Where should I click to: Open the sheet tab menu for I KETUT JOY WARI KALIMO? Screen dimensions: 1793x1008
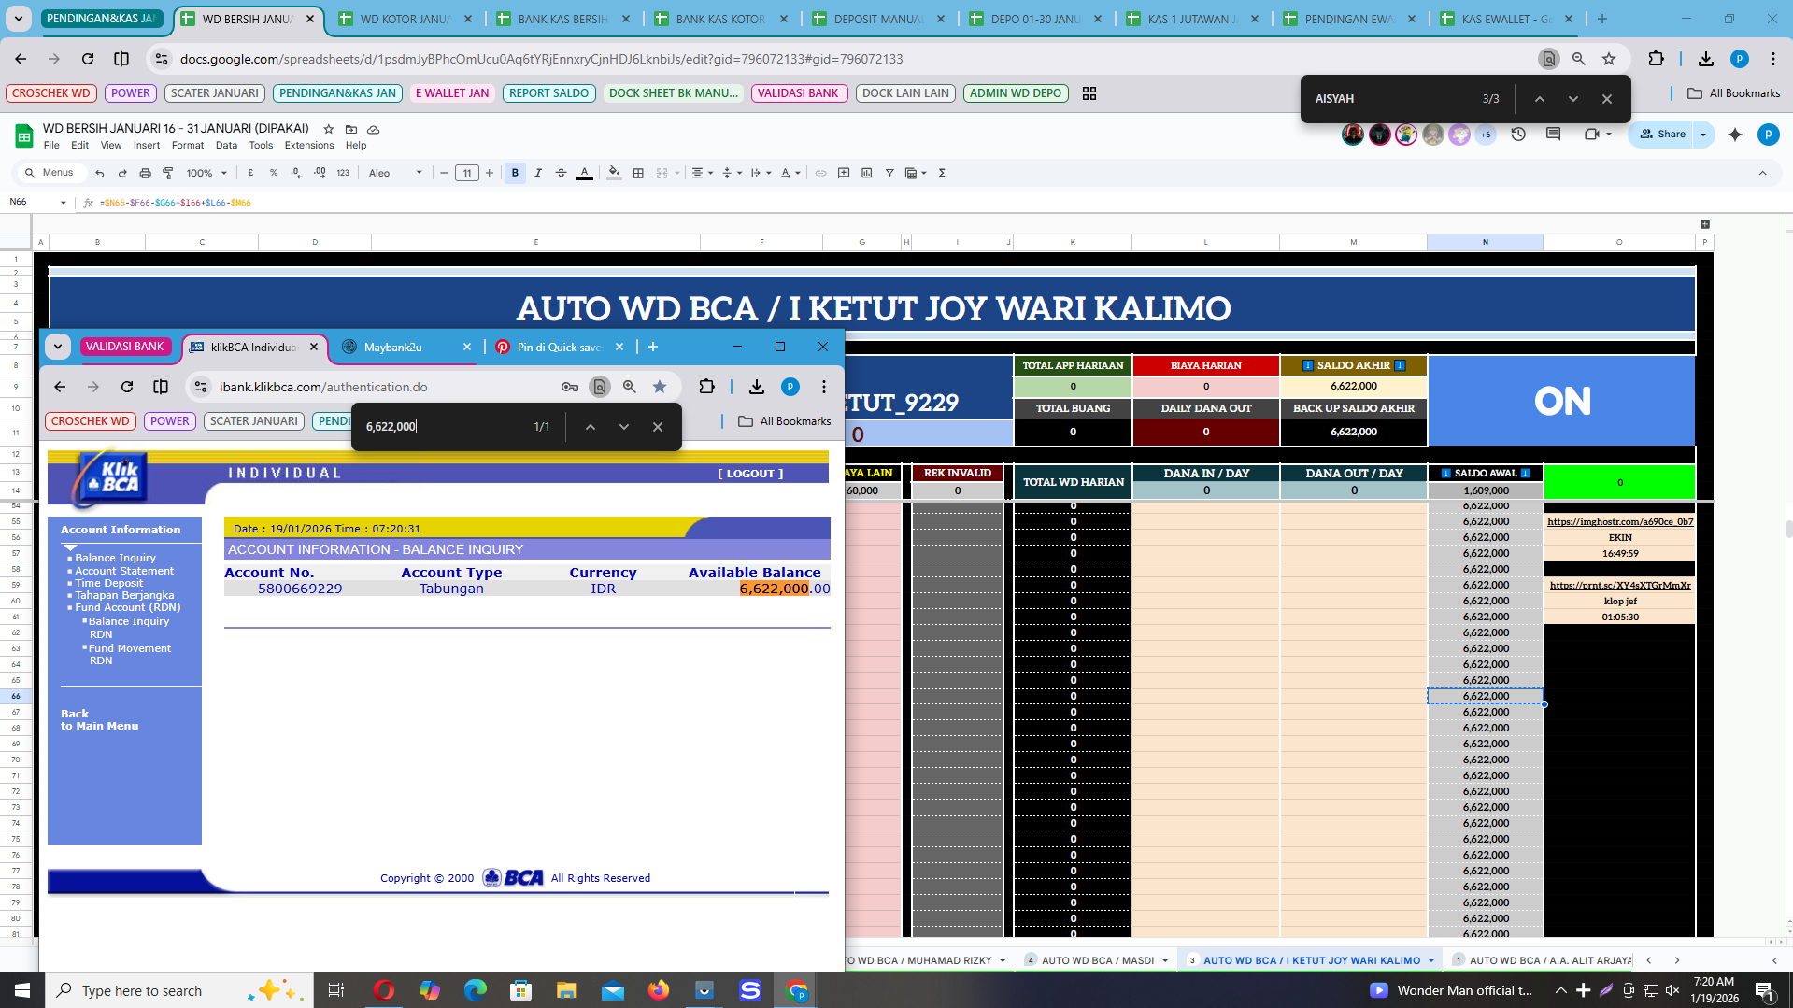pyautogui.click(x=1430, y=960)
